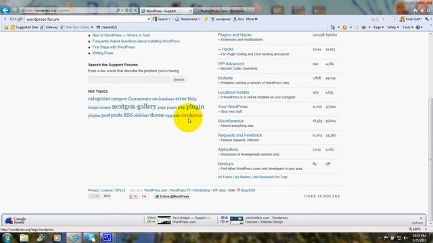Click the Read Mail envelope icon
This screenshot has height=243, width=433.
(x=357, y=27)
